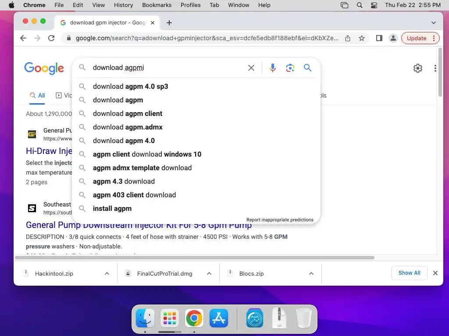
Task: Click the share icon in address bar
Action: (348, 38)
